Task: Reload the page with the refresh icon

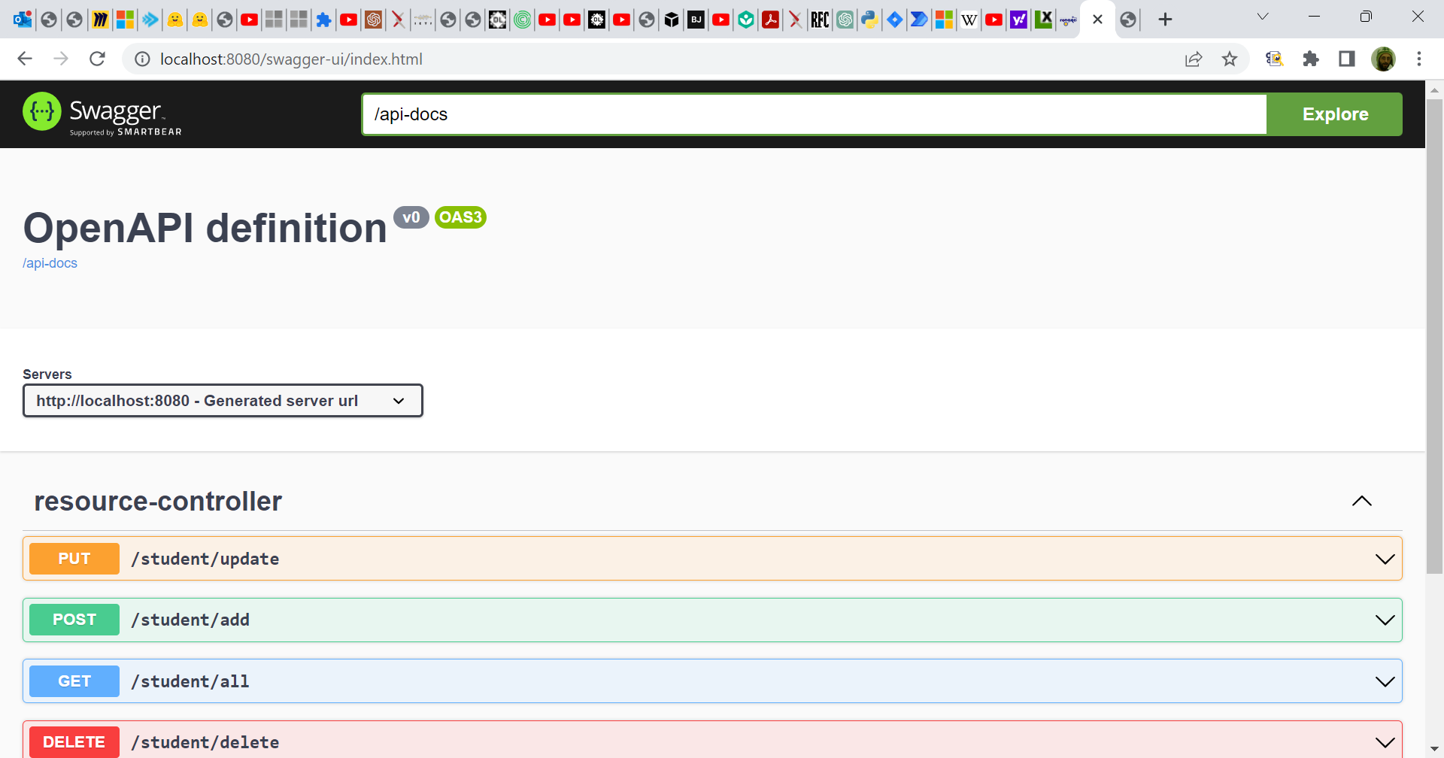Action: point(97,59)
